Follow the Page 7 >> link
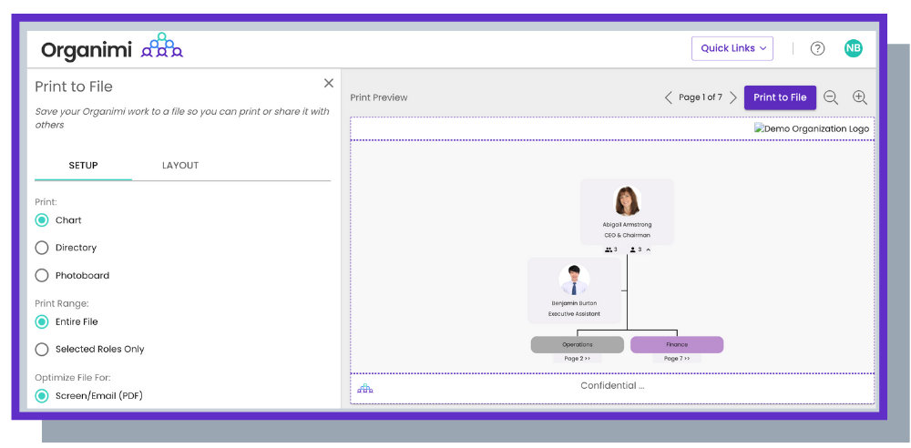The image size is (911, 448). [676, 359]
